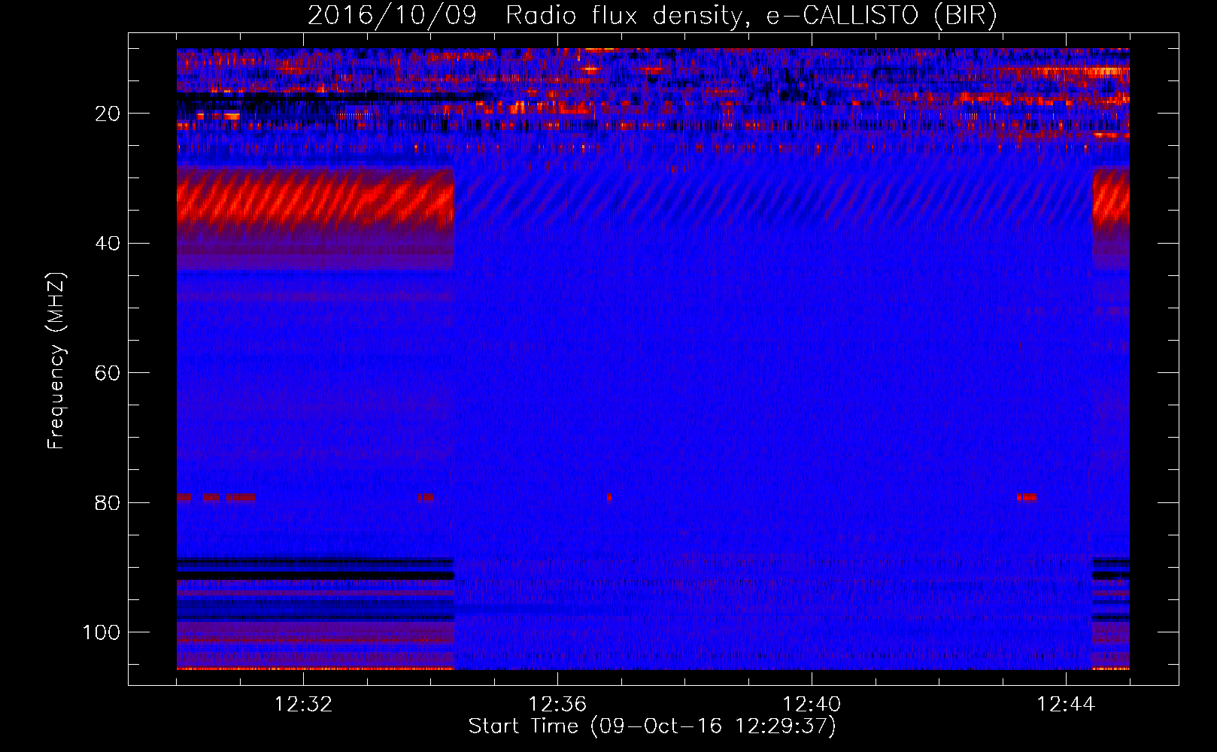Click the plot title 'Radio flux density, e-CALLISTO (BIR)'
This screenshot has width=1217, height=752.
(751, 16)
